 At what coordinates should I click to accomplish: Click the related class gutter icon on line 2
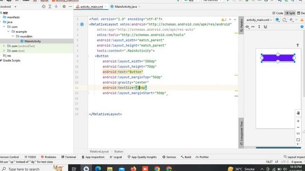point(82,24)
